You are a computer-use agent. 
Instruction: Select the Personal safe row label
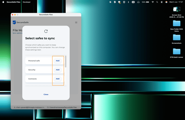pyautogui.click(x=34, y=61)
